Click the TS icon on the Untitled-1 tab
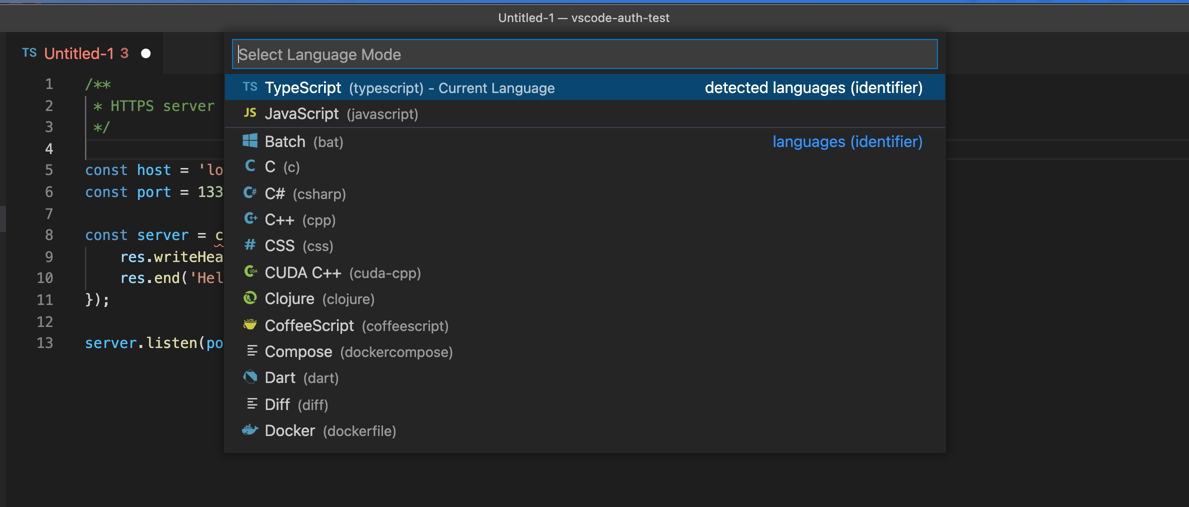 tap(29, 53)
